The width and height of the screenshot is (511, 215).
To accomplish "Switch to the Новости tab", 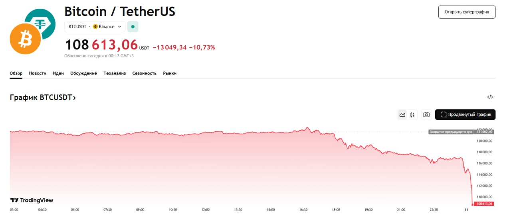I will [x=38, y=73].
